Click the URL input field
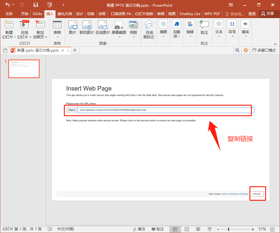The width and height of the screenshot is (280, 233). pos(166,110)
